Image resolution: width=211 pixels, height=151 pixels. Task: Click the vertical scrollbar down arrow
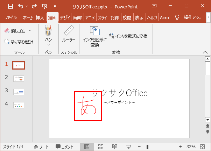208,120
